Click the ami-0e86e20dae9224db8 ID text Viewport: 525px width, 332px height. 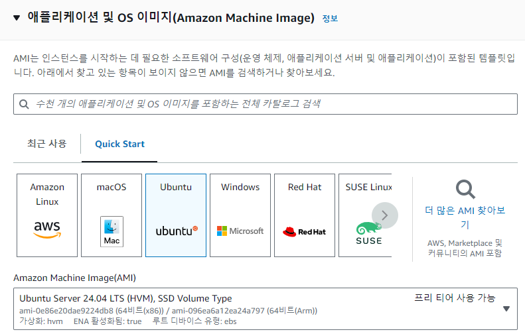click(x=66, y=311)
